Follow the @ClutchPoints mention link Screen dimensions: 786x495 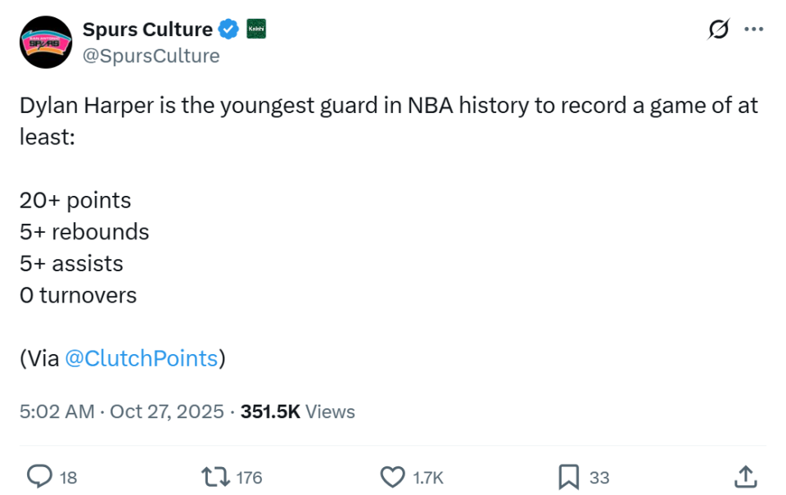pos(141,358)
